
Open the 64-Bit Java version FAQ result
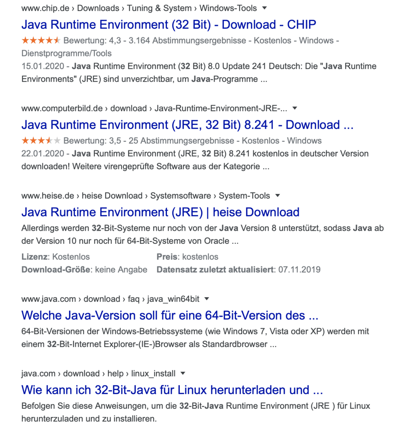click(x=170, y=315)
